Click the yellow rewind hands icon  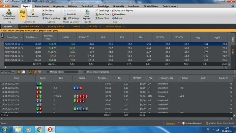click(19, 72)
